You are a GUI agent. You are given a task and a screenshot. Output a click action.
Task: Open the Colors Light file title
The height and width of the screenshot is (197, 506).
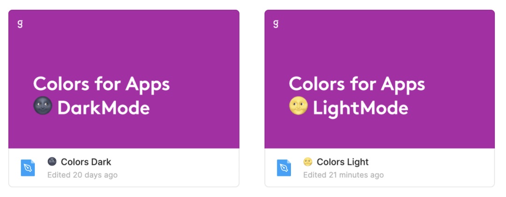coord(342,162)
